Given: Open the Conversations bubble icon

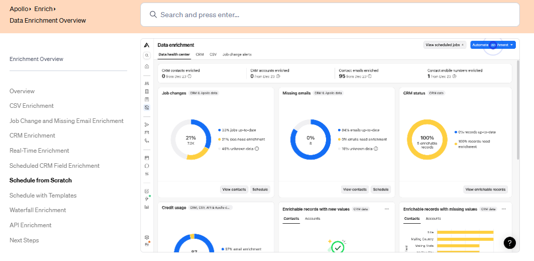Looking at the screenshot, I should [x=147, y=166].
